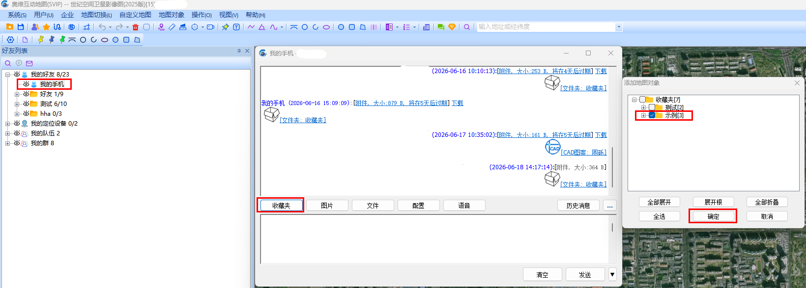Open the 系统(S) menu

pyautogui.click(x=17, y=15)
